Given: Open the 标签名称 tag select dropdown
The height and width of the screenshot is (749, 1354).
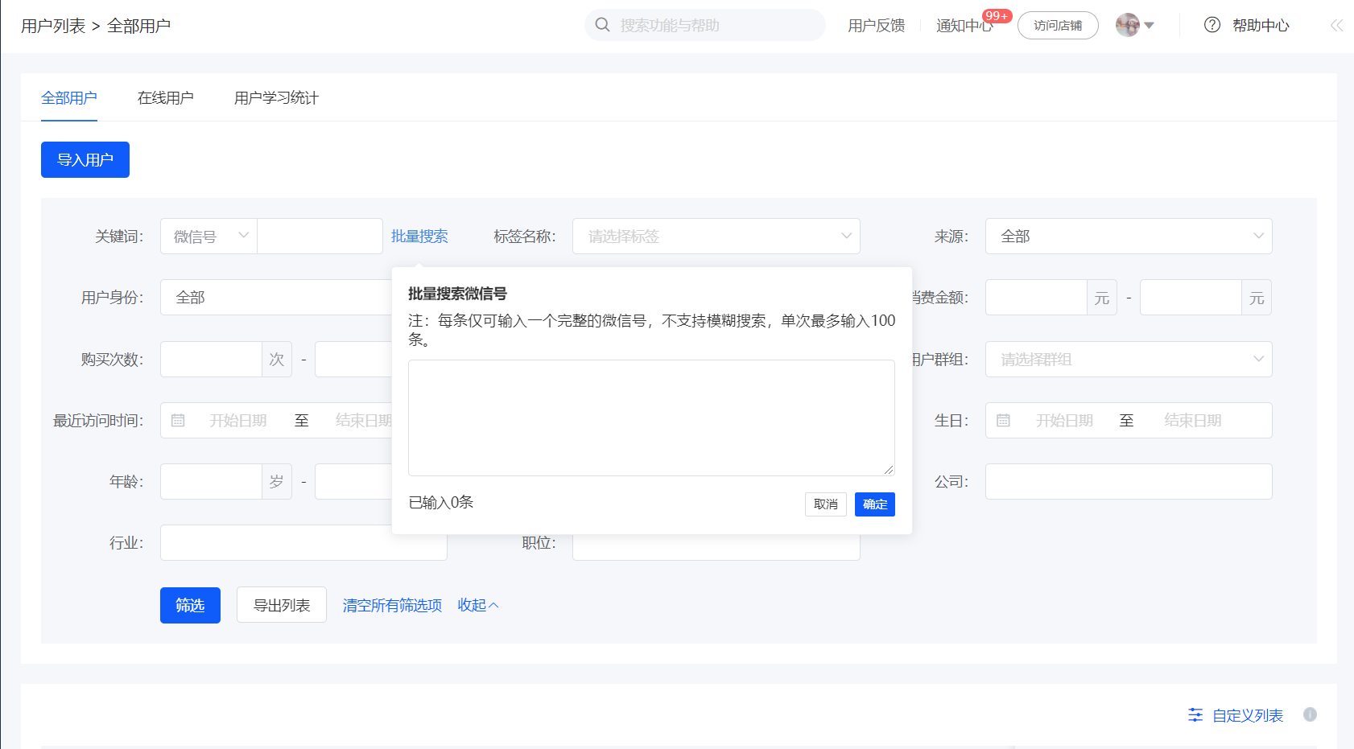Looking at the screenshot, I should tap(716, 236).
